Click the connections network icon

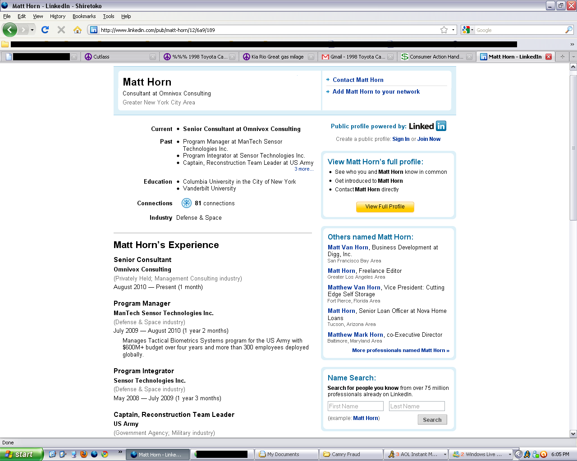187,203
